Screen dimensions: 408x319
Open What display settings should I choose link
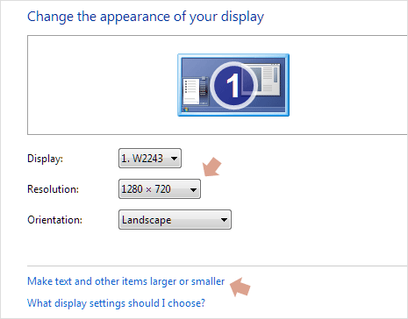[116, 303]
